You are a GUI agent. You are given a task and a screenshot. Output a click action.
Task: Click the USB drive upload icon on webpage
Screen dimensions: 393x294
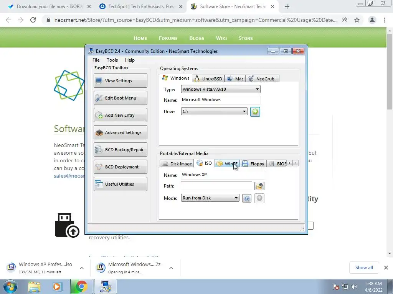(67, 225)
